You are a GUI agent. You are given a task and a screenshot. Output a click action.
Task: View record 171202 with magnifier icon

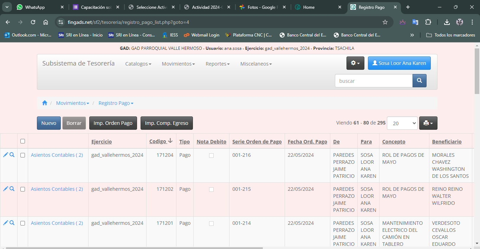[x=12, y=189]
